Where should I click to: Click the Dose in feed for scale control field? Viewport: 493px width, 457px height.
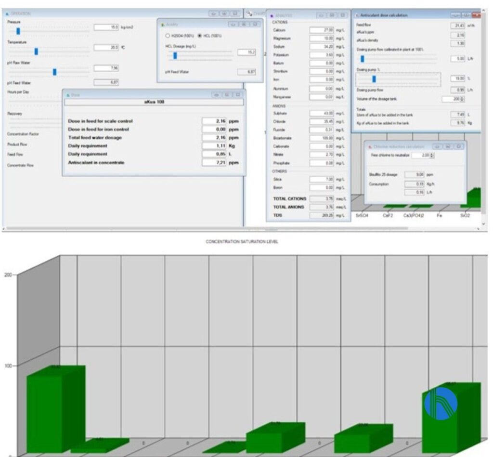[x=214, y=121]
